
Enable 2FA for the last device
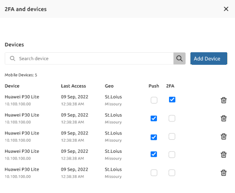(172, 173)
